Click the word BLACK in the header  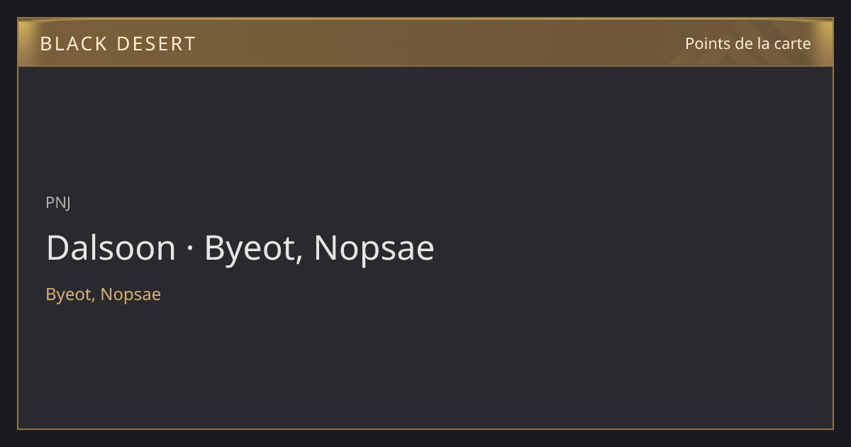tap(72, 43)
